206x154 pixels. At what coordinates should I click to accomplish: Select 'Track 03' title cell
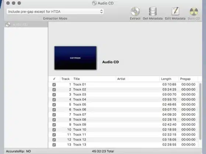79,95
